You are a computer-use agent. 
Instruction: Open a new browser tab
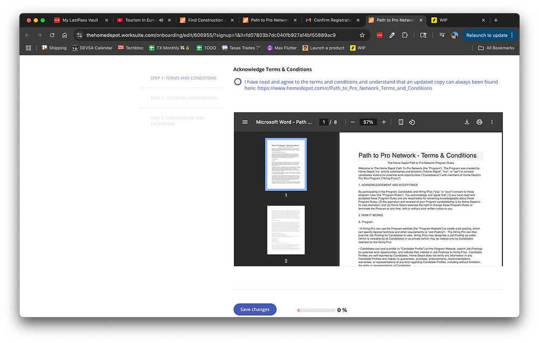coord(496,20)
